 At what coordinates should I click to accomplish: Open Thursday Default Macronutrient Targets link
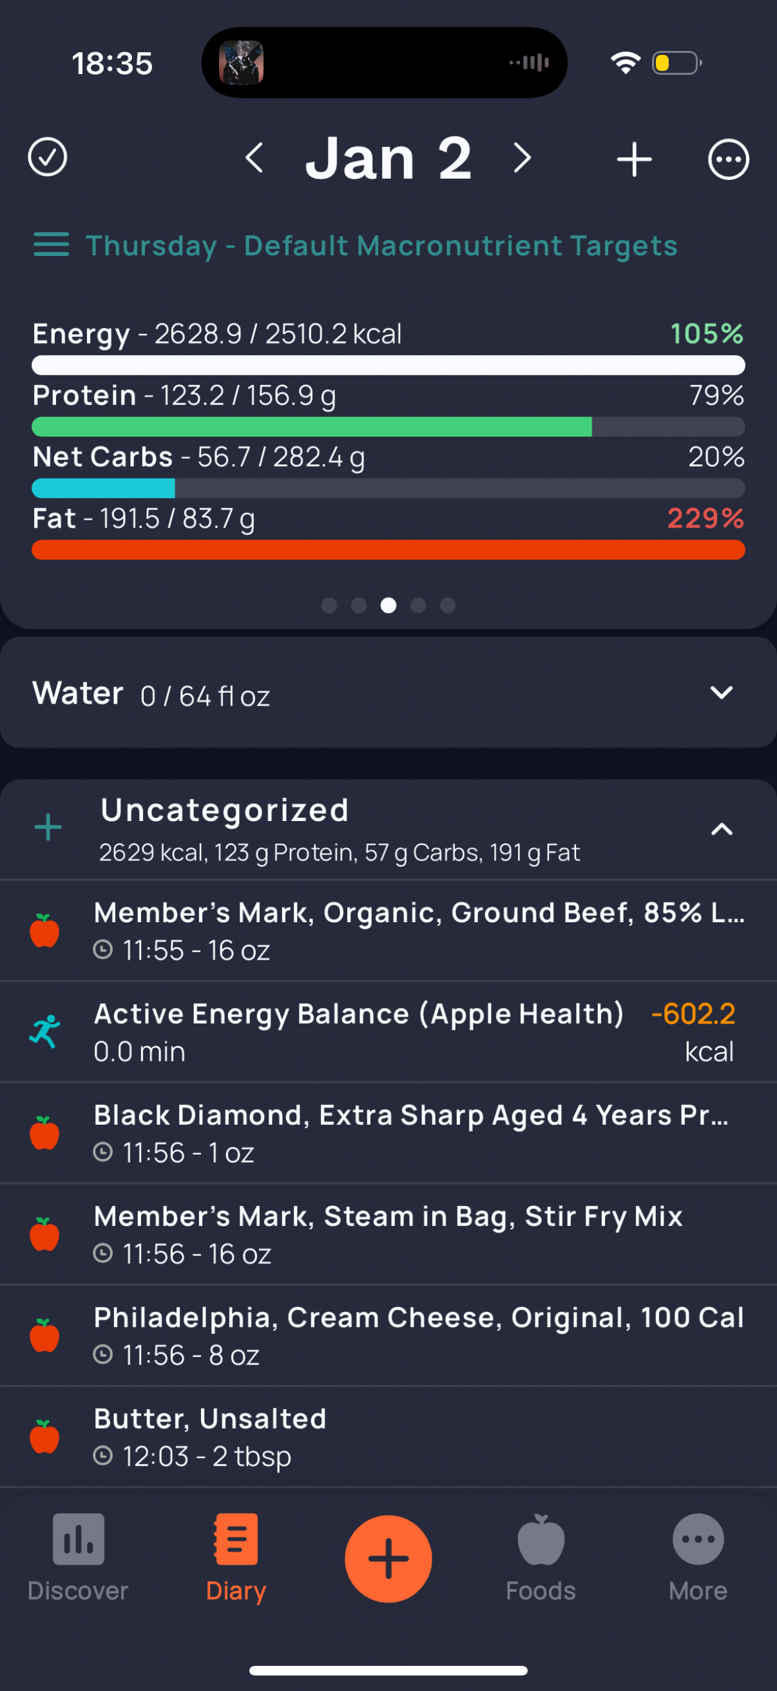coord(381,246)
